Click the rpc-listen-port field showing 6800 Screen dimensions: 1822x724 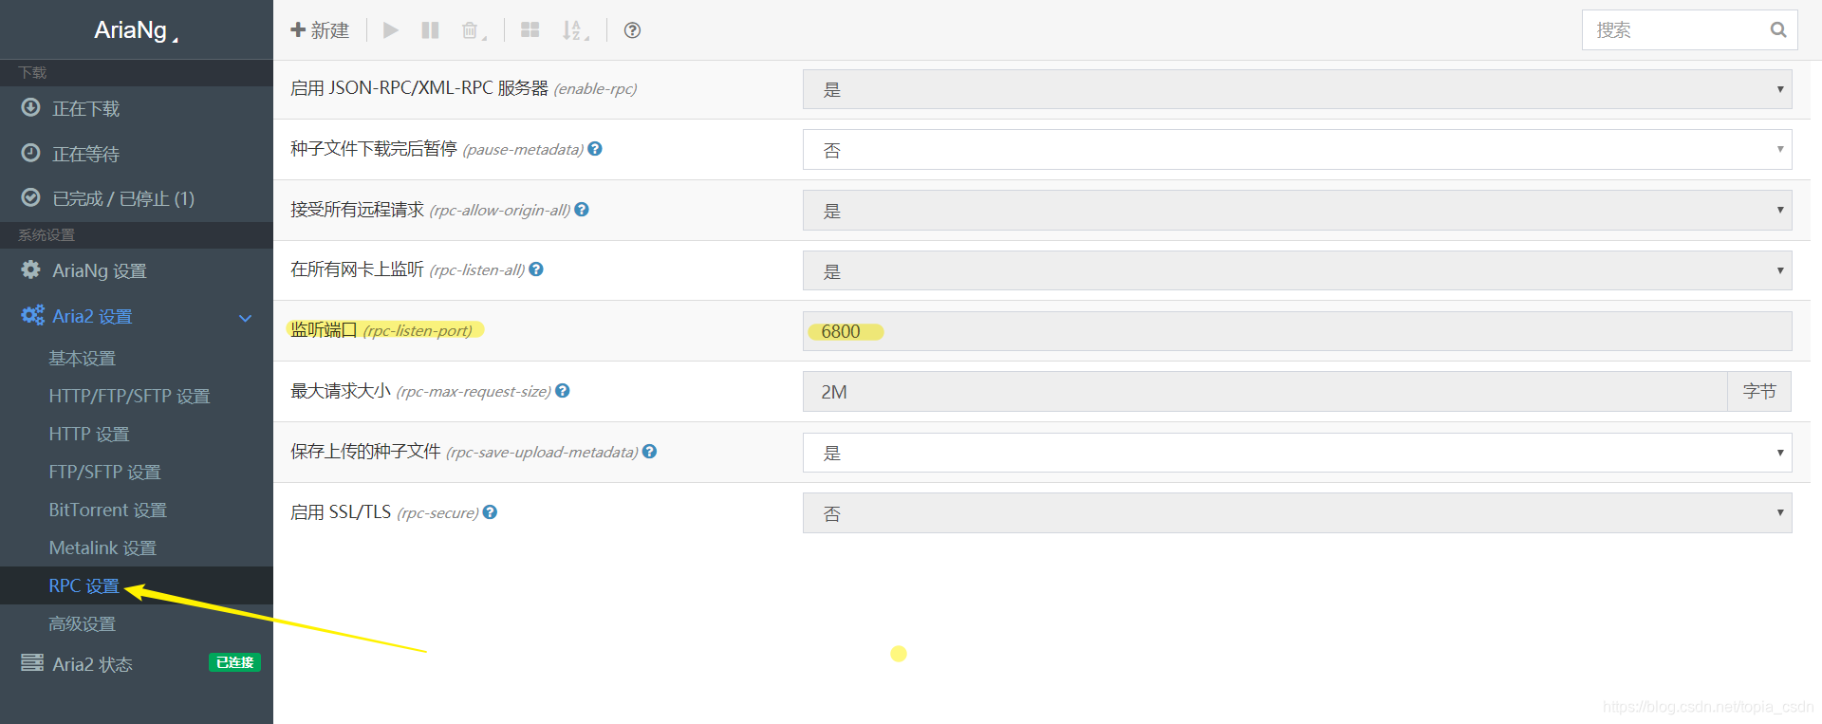click(1297, 331)
